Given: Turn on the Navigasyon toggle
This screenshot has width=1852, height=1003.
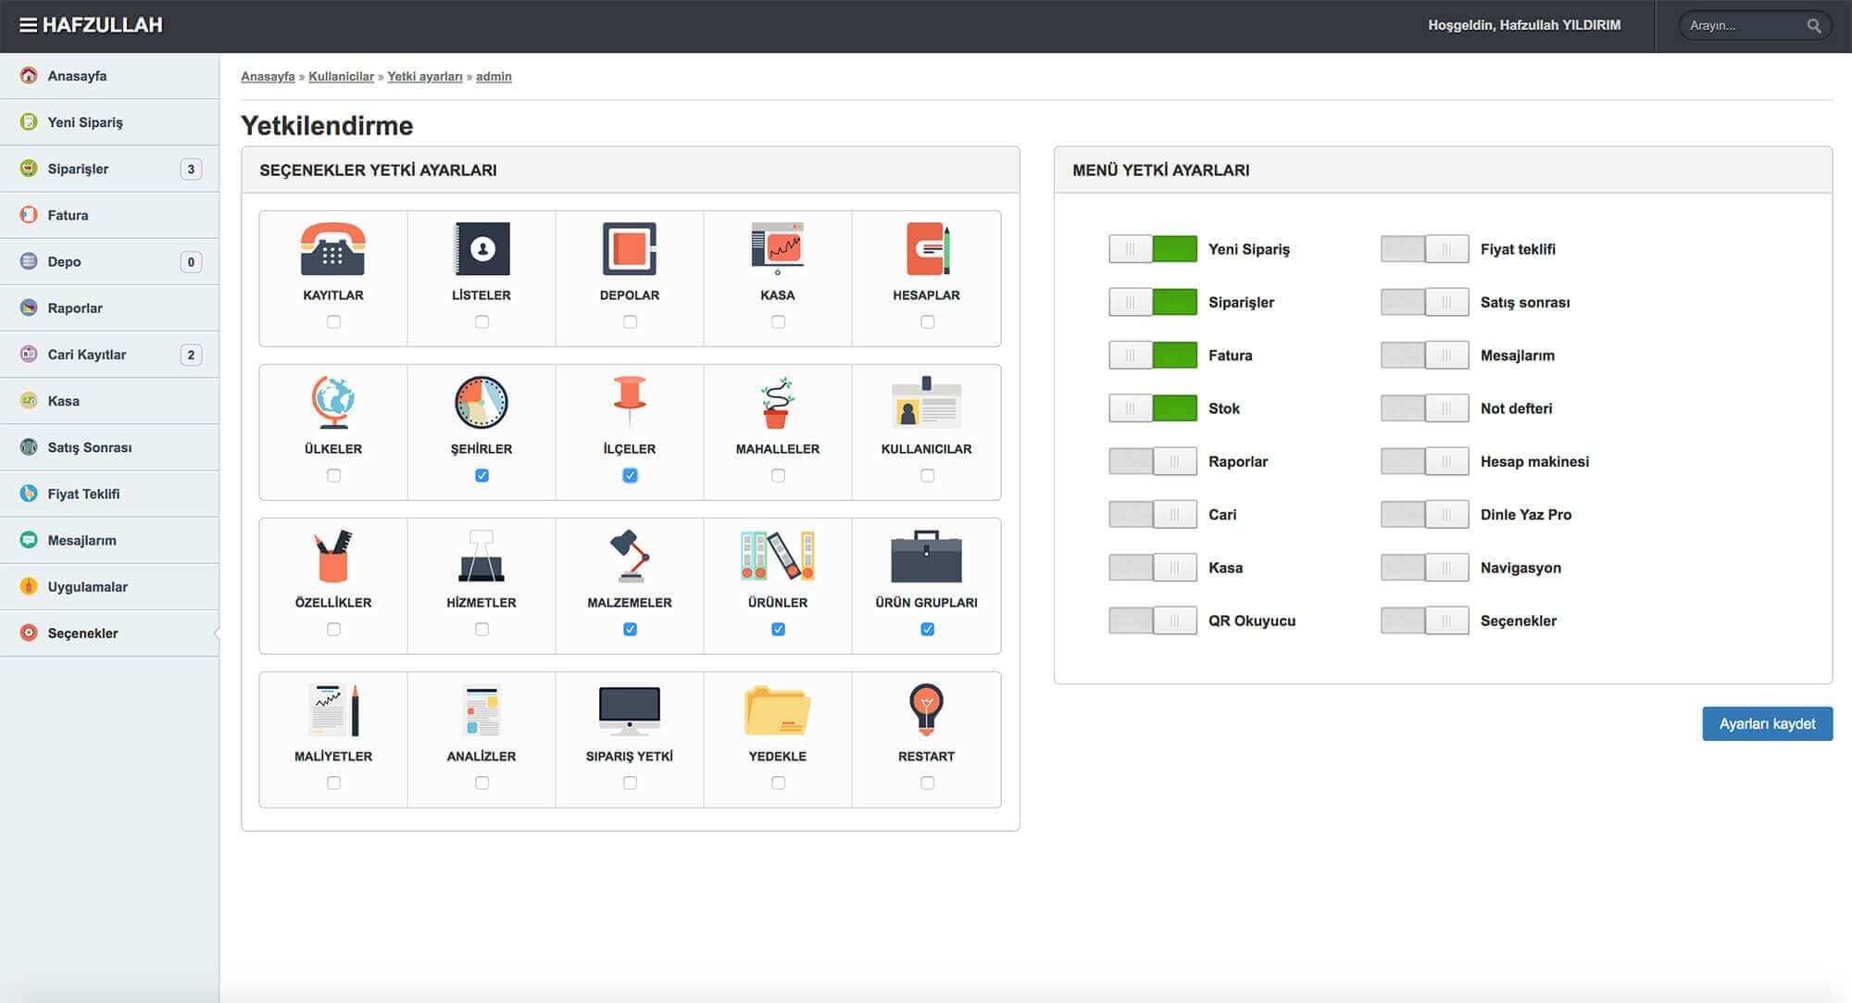Looking at the screenshot, I should point(1424,568).
